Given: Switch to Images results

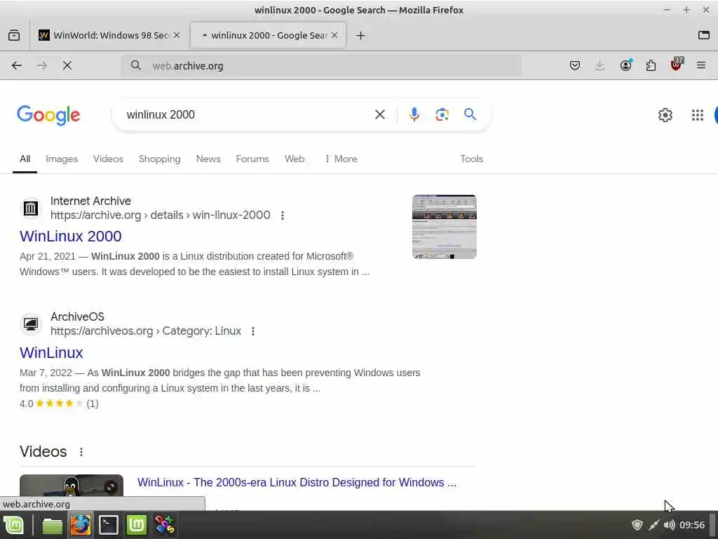Looking at the screenshot, I should pos(62,159).
